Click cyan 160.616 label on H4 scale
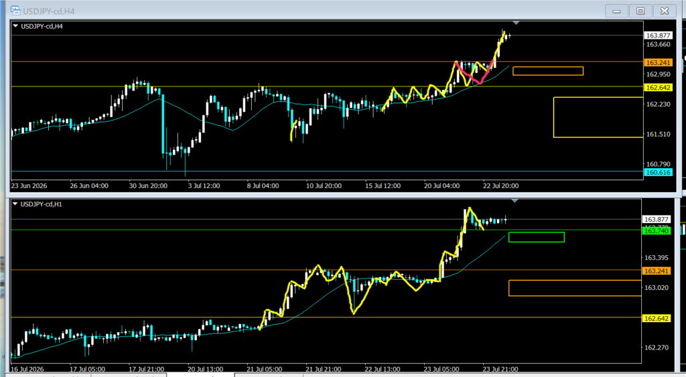Image resolution: width=686 pixels, height=377 pixels. click(658, 172)
